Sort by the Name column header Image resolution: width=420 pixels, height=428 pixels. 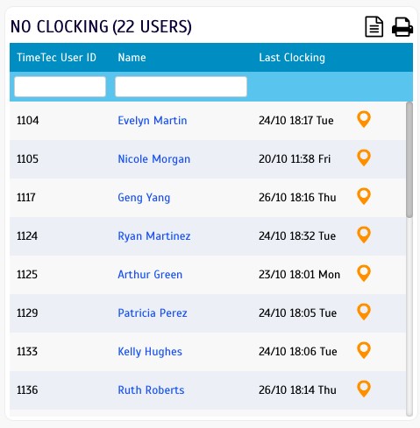(132, 58)
